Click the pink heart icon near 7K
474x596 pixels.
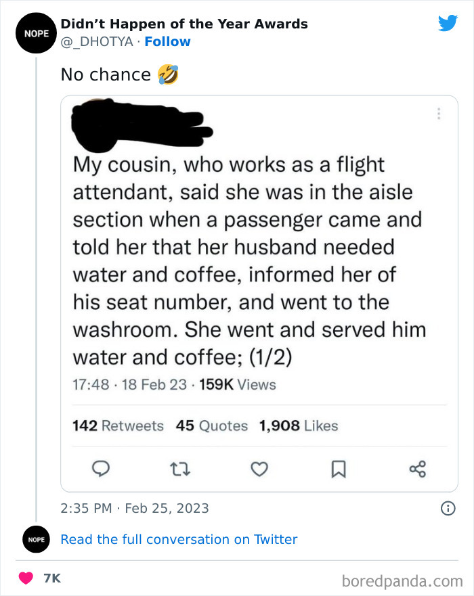[x=26, y=578]
